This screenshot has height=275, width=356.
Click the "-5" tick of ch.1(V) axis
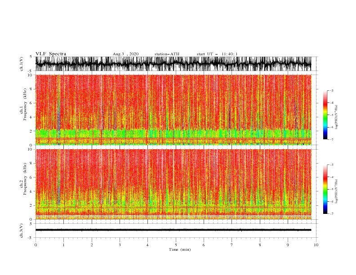tap(31, 71)
